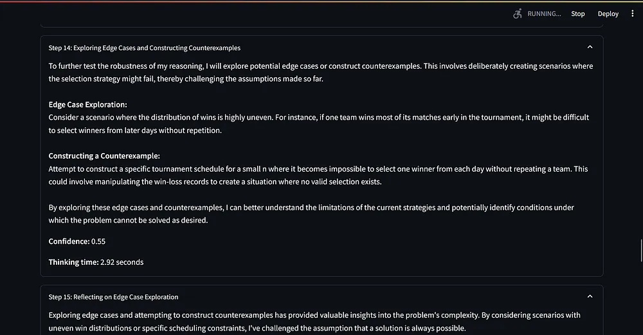This screenshot has width=643, height=335.
Task: Click the RUNNING... status label
Action: click(x=543, y=14)
